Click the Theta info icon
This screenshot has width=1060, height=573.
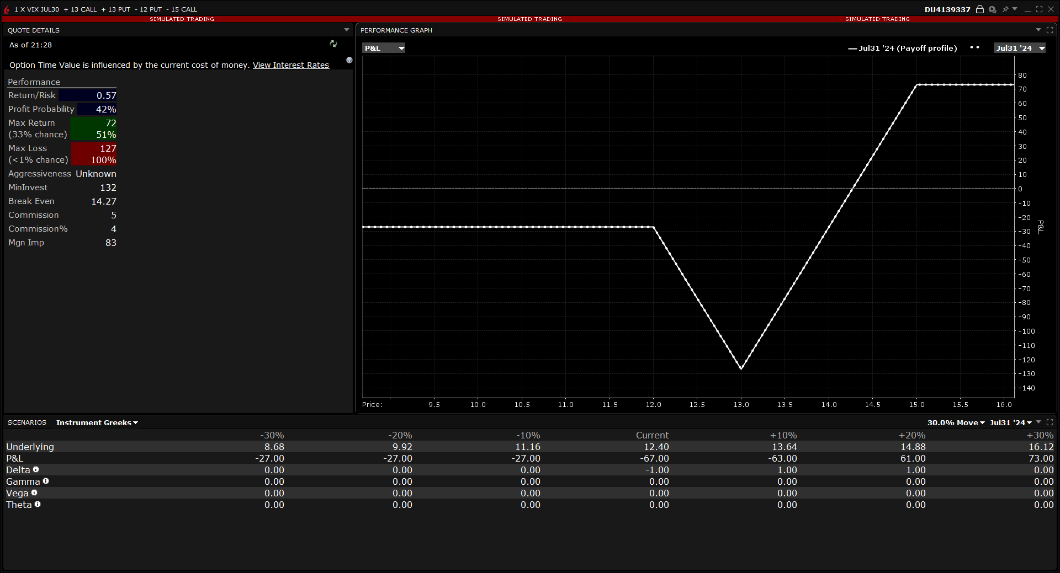[x=38, y=505]
